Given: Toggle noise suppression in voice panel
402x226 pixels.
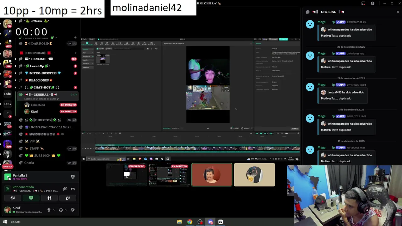Looking at the screenshot, I should pos(65,189).
